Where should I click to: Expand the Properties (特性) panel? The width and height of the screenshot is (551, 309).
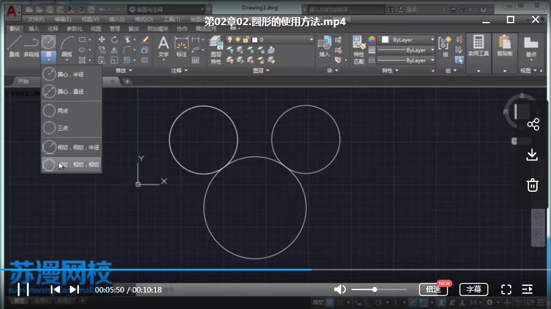click(391, 70)
